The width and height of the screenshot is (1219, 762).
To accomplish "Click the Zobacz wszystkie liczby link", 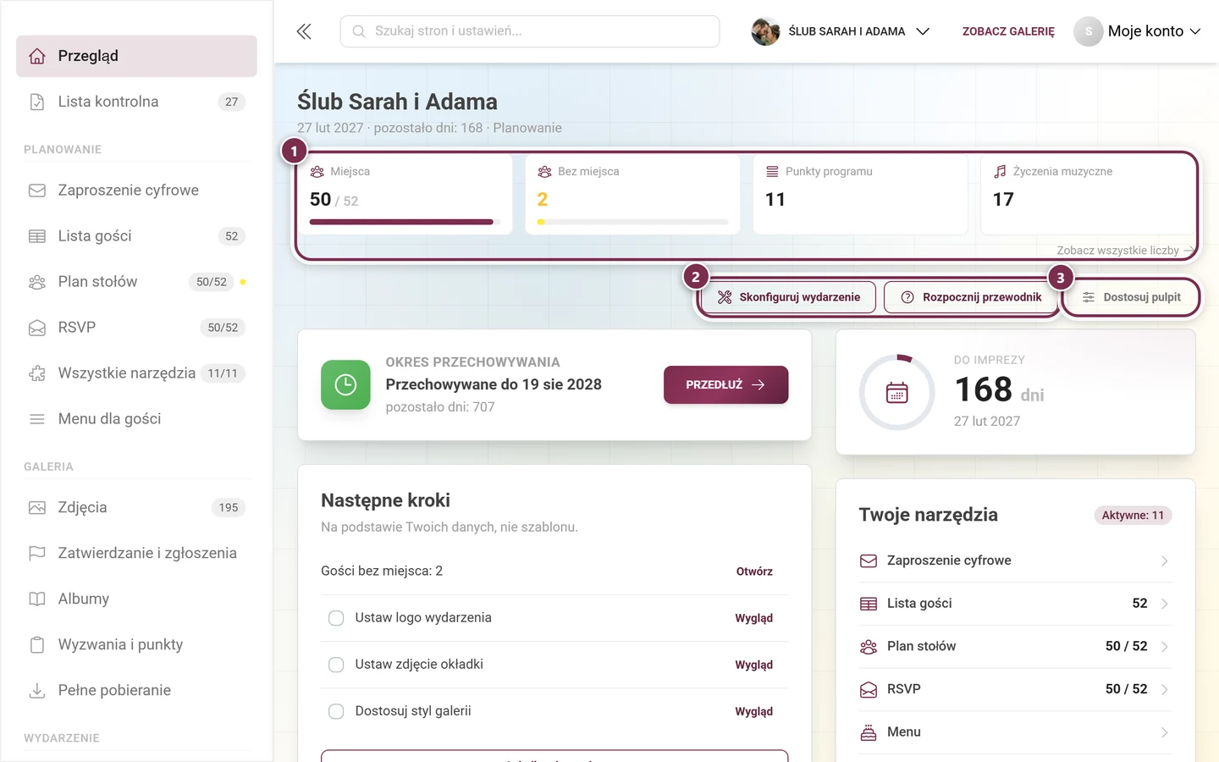I will pyautogui.click(x=1126, y=251).
